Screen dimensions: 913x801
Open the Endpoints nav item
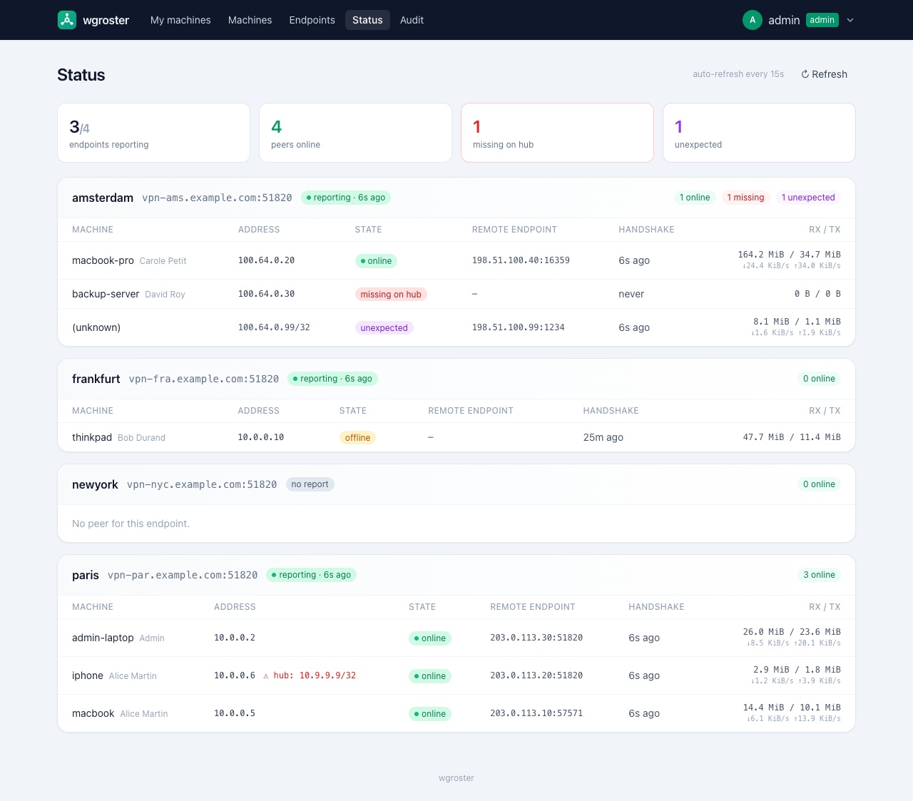[312, 20]
